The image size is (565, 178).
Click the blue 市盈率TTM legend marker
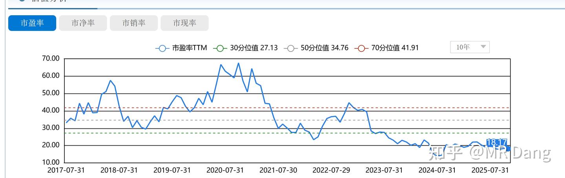click(x=162, y=48)
